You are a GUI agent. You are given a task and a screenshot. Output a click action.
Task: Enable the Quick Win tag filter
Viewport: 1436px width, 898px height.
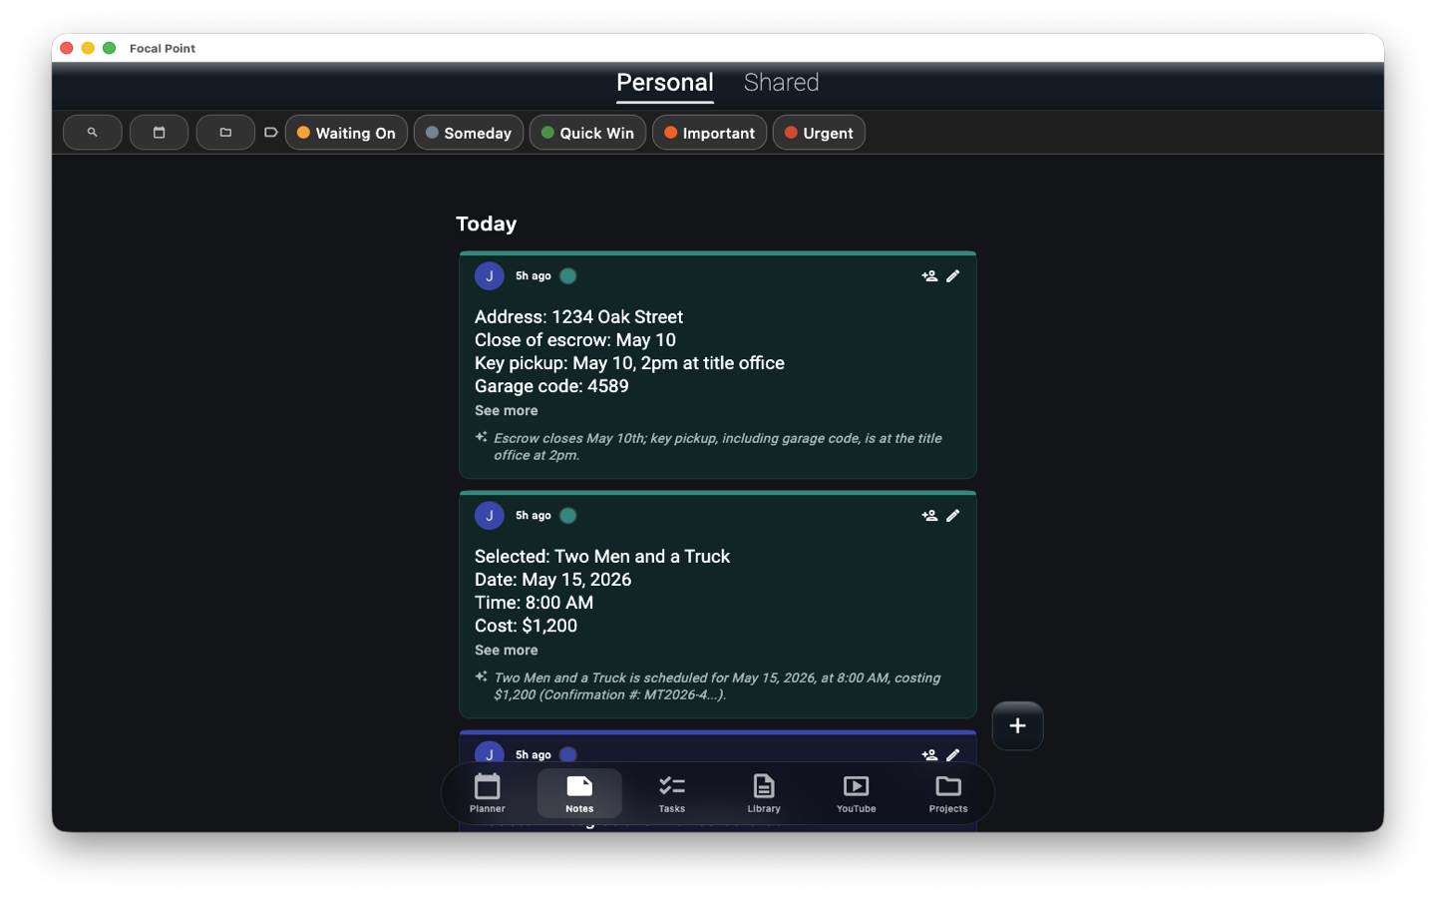point(587,133)
